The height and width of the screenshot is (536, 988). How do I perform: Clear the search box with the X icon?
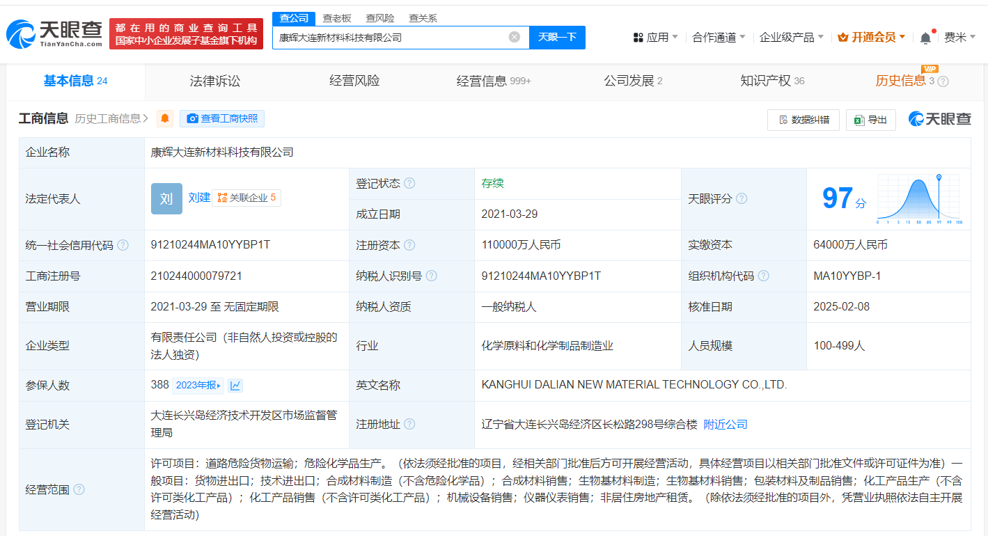click(x=515, y=38)
